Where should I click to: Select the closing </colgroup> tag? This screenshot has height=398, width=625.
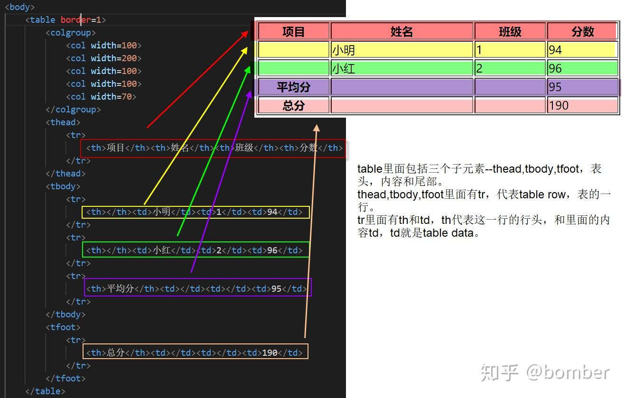(73, 110)
